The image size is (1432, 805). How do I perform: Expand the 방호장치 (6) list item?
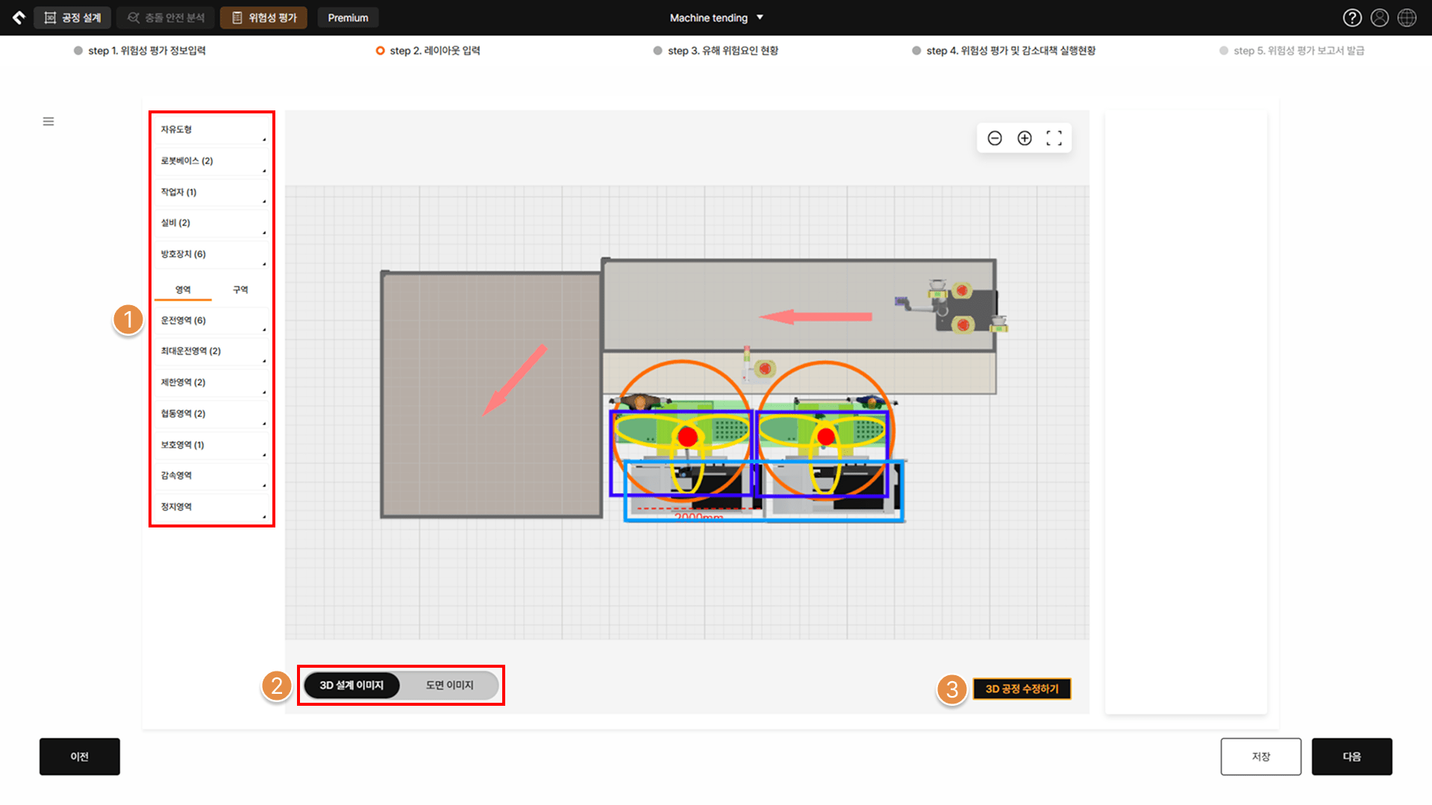211,254
